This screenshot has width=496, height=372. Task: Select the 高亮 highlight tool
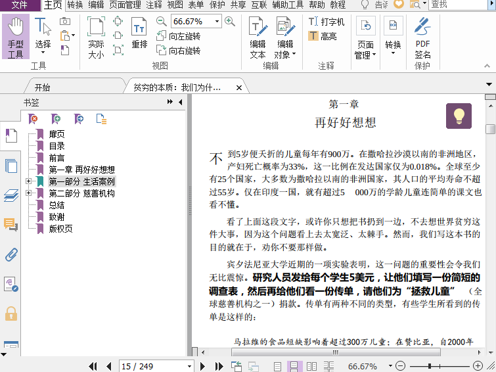(323, 36)
